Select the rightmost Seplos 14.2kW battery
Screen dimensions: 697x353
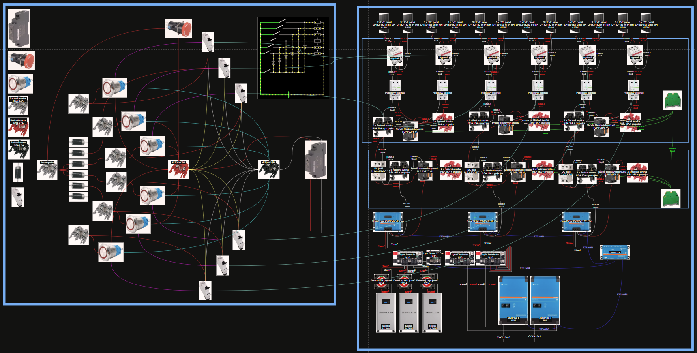[x=432, y=313]
